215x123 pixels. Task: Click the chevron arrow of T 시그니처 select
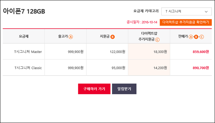coord(206,12)
